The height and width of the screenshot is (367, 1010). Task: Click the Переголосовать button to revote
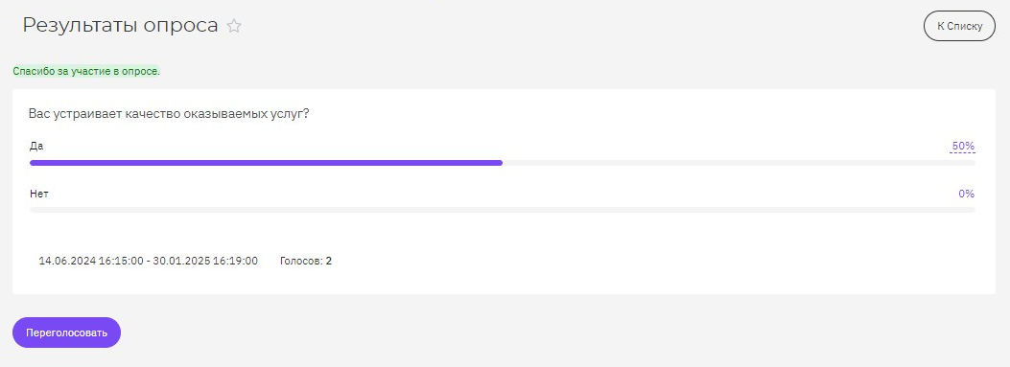pos(66,333)
